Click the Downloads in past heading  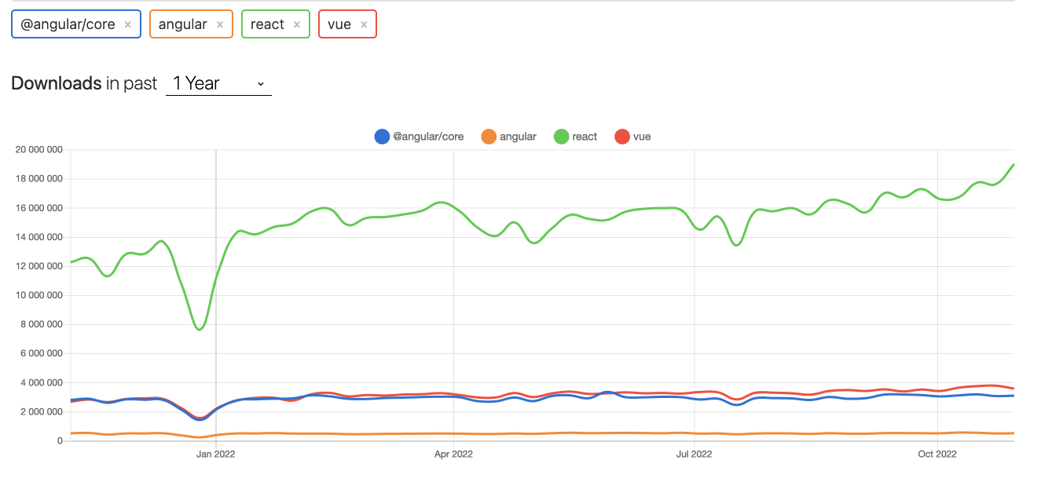click(x=84, y=83)
